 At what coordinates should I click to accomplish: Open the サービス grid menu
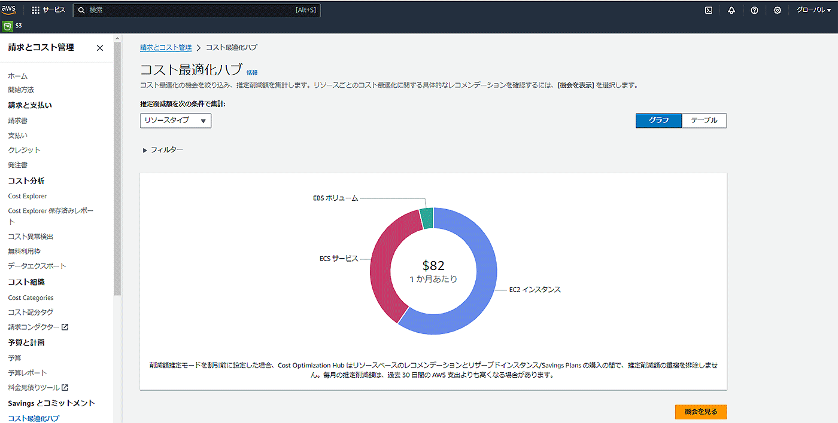click(x=48, y=10)
